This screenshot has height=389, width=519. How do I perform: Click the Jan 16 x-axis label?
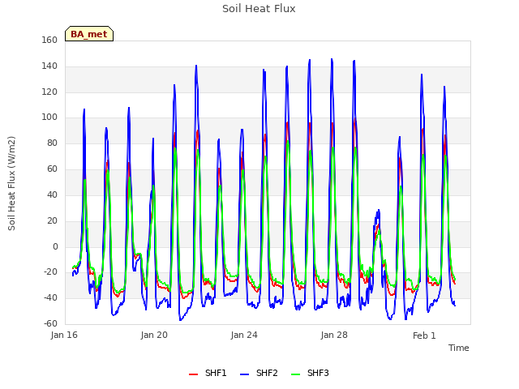pyautogui.click(x=64, y=335)
